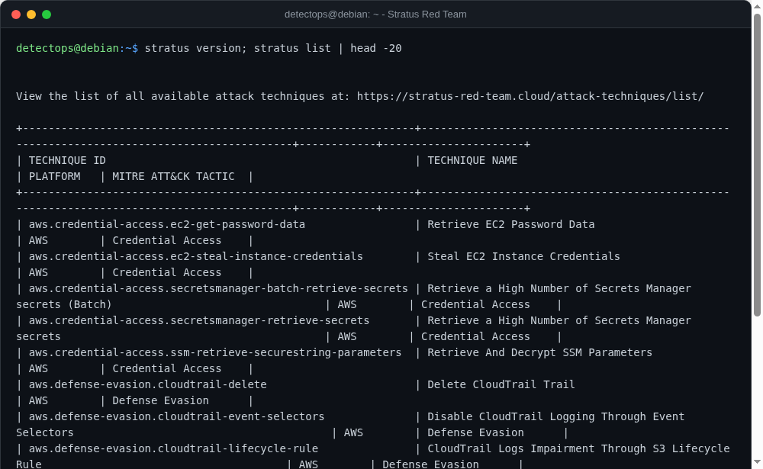The width and height of the screenshot is (763, 469).
Task: Open the stratus-red-team.cloud attack techniques URL
Action: pyautogui.click(x=530, y=96)
